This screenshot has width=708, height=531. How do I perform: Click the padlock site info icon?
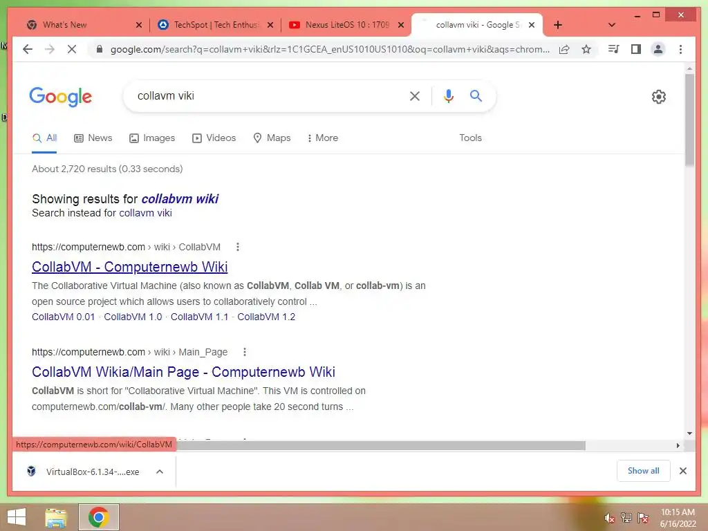[100, 49]
